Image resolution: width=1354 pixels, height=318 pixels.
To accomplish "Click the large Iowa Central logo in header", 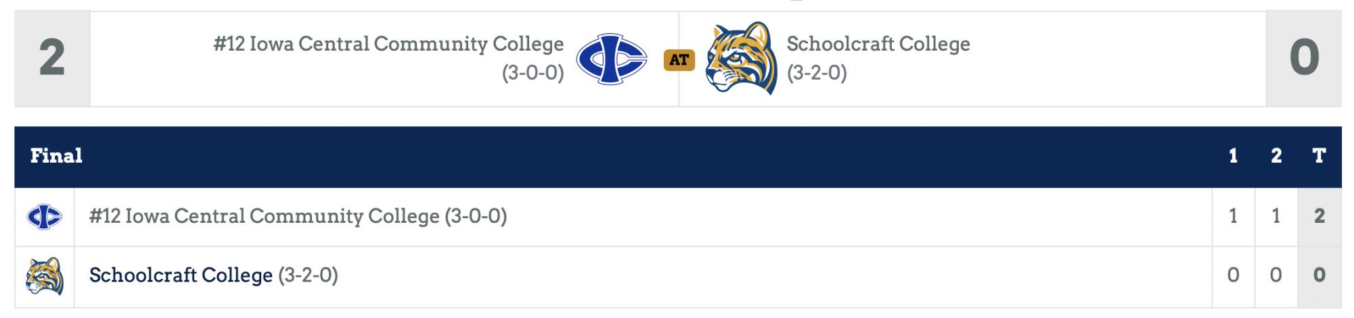I will (611, 59).
